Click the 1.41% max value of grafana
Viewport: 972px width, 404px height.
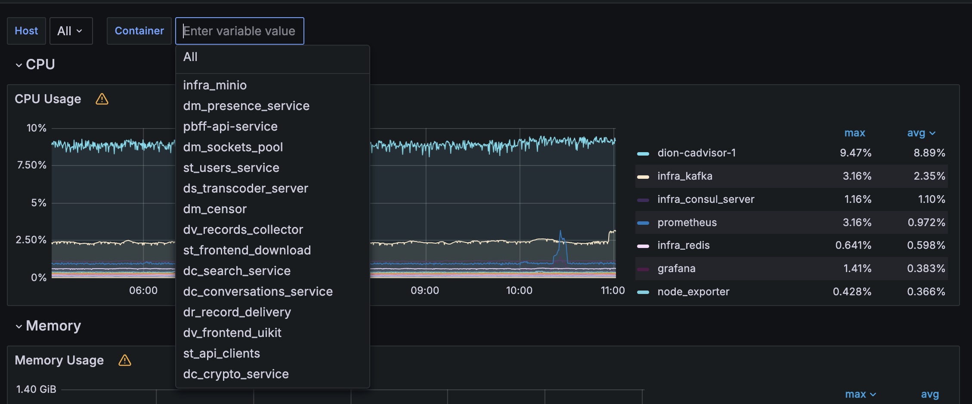(857, 269)
